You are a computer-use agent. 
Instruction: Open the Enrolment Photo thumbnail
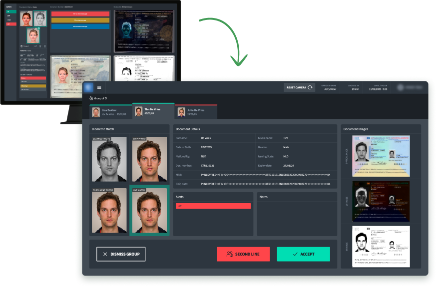point(109,210)
